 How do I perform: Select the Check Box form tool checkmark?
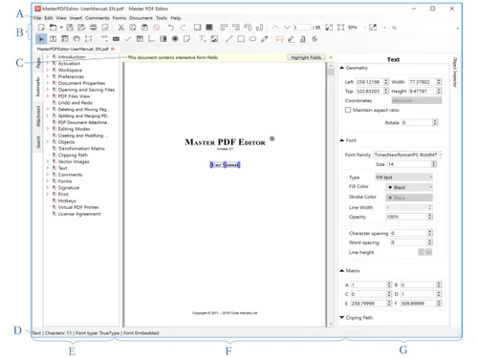click(x=128, y=39)
